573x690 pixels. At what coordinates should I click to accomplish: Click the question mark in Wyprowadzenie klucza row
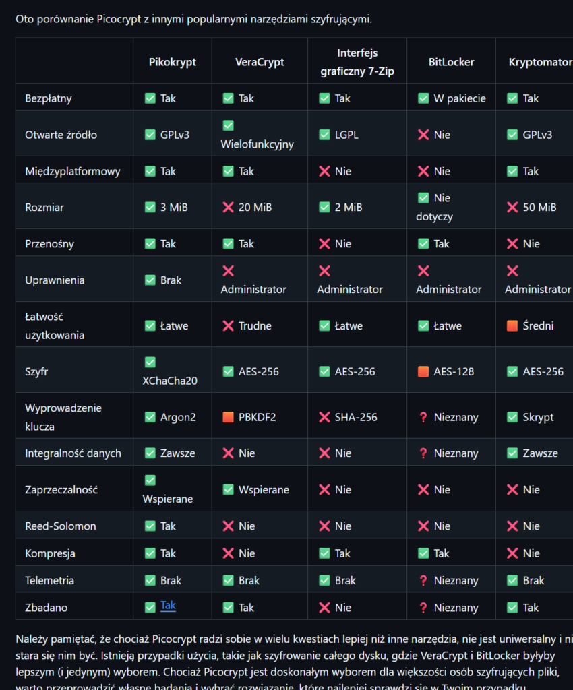tap(423, 417)
